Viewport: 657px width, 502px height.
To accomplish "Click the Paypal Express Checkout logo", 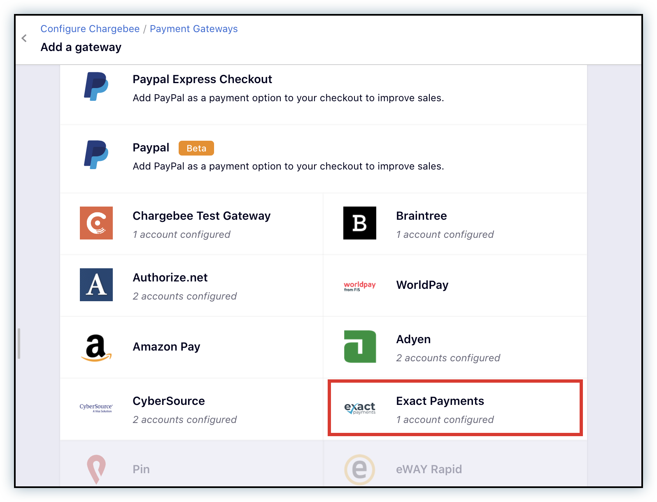I will (x=96, y=86).
